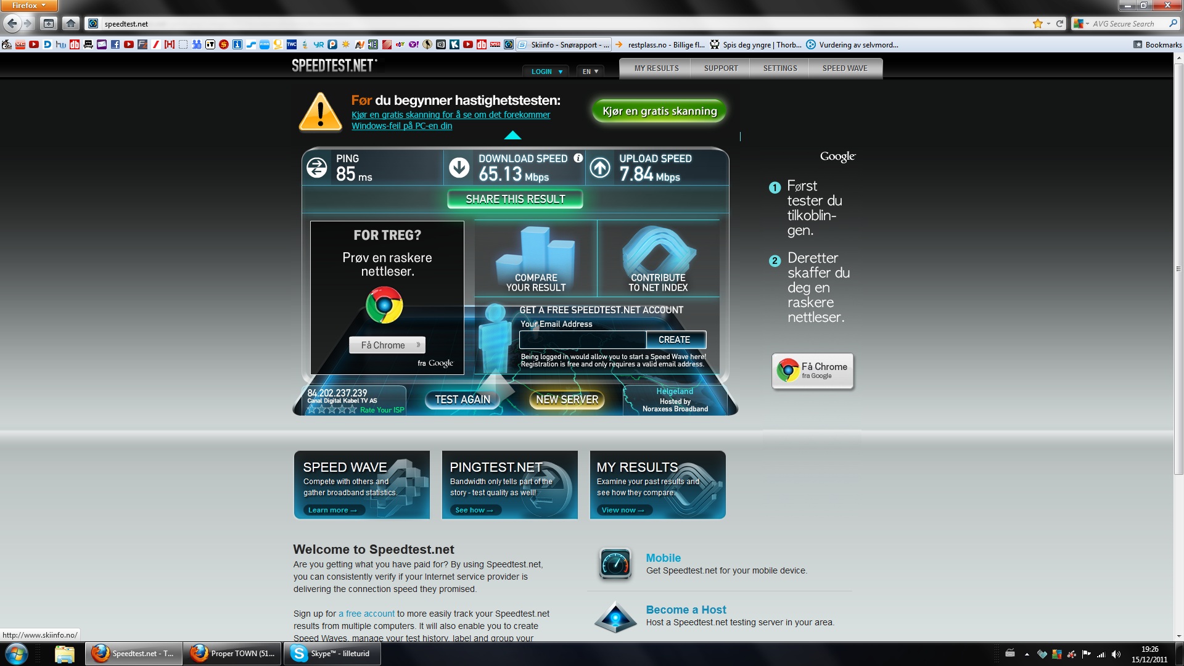This screenshot has height=666, width=1184.
Task: Click Få Chrome button in FOR TREG ad
Action: [387, 345]
